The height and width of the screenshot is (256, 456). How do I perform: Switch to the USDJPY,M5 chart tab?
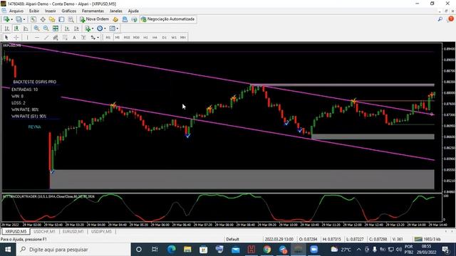pyautogui.click(x=101, y=232)
